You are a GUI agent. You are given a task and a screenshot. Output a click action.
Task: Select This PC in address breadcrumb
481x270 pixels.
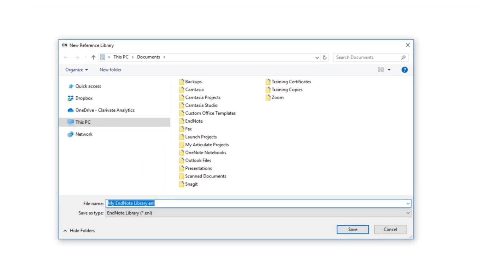pos(121,57)
